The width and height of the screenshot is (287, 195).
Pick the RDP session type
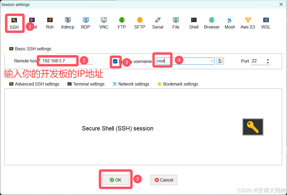click(86, 23)
